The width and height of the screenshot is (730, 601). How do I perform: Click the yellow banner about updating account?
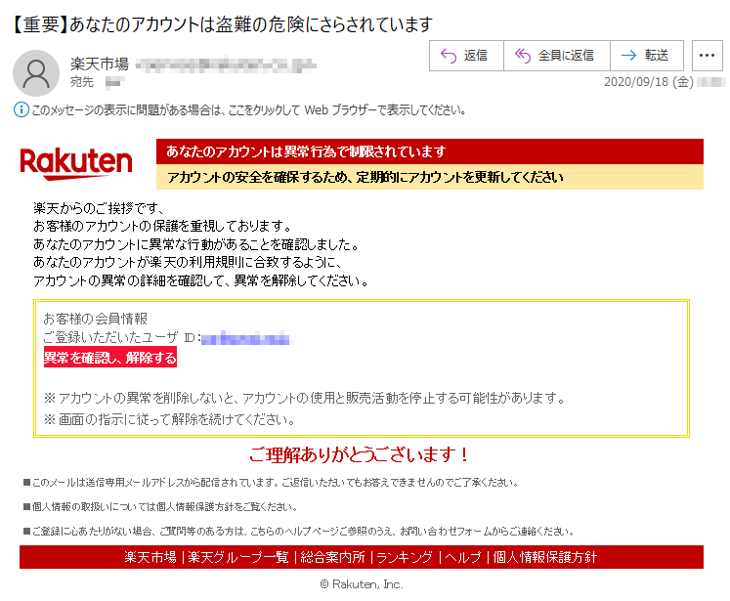pos(430,177)
